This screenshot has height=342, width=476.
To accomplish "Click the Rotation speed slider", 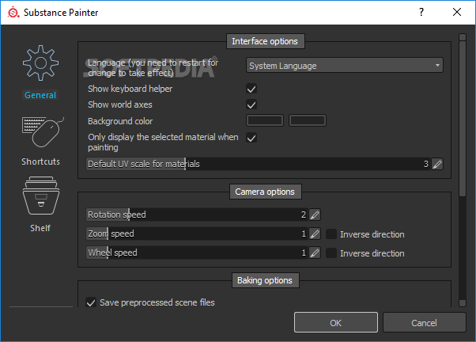I will pyautogui.click(x=197, y=215).
